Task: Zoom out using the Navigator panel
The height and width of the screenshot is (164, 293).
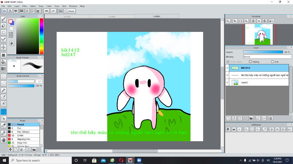Action: point(246,21)
